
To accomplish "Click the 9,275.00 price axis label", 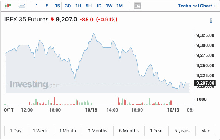I will (x=205, y=55).
